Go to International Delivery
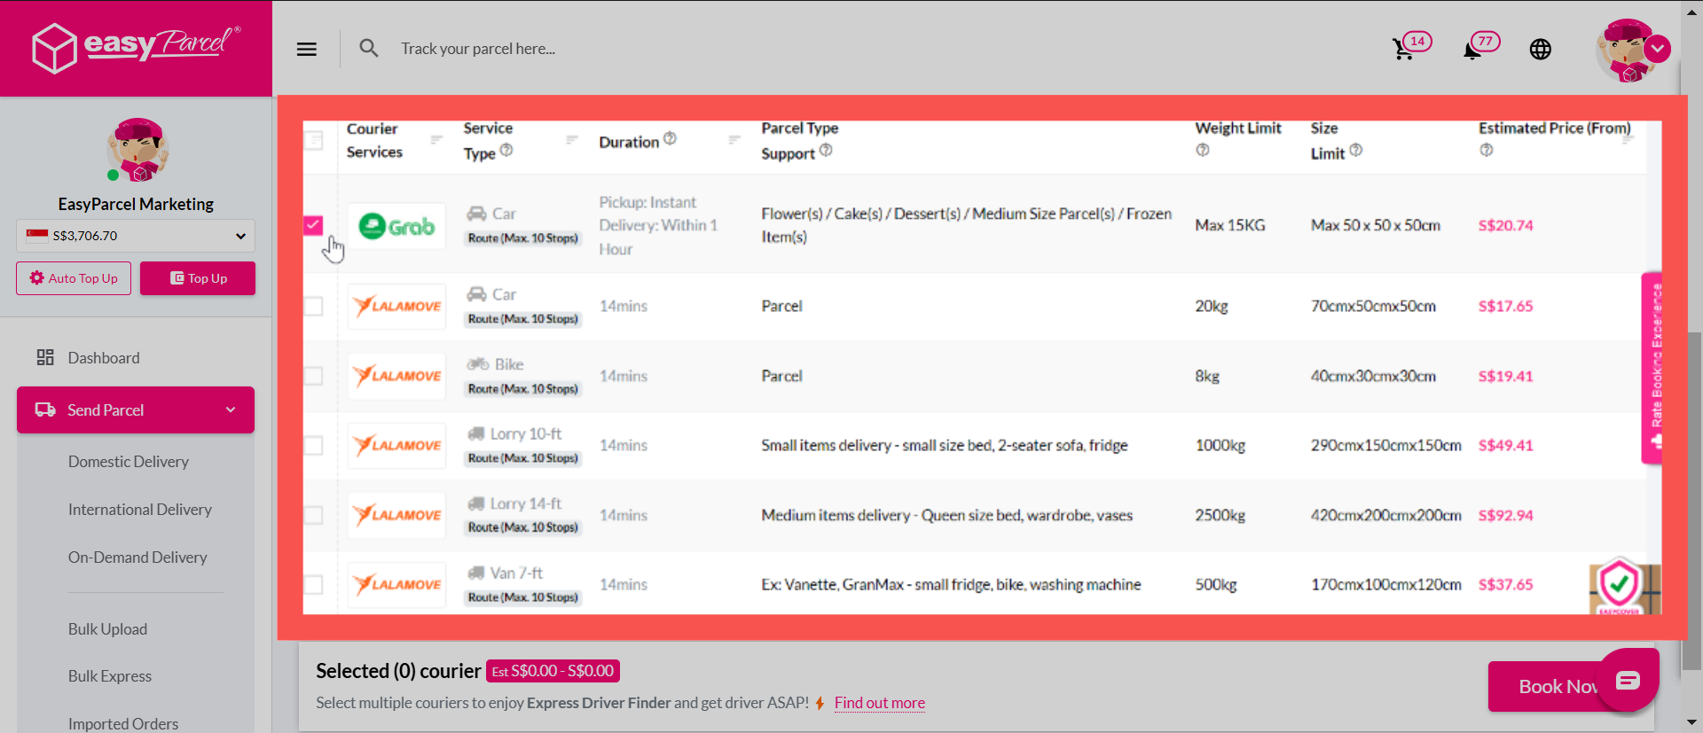This screenshot has width=1703, height=733. (140, 510)
